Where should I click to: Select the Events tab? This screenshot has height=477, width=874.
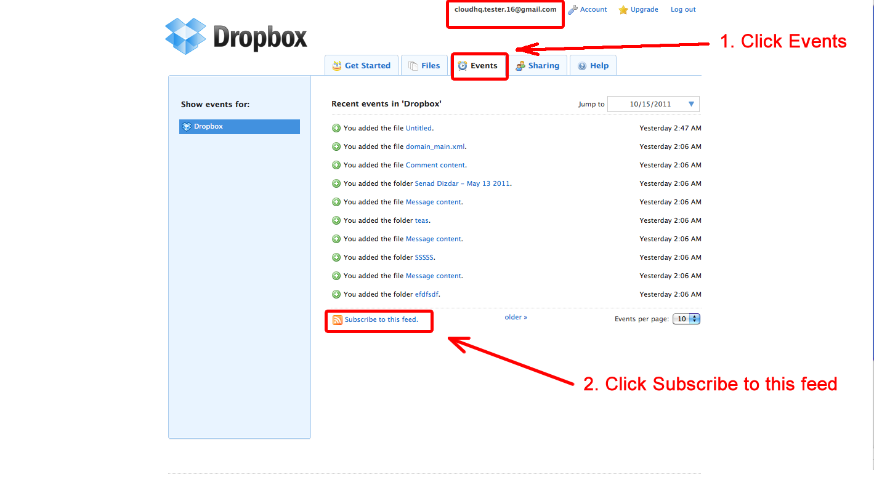(x=478, y=65)
